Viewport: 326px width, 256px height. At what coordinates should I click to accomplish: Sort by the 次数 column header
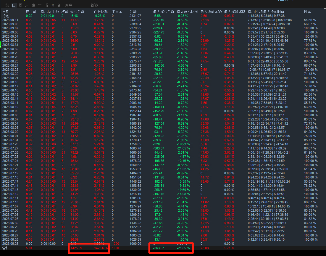(x=65, y=12)
